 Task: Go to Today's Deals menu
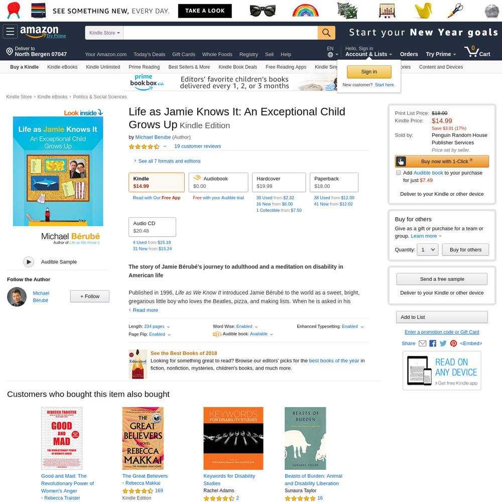[149, 54]
